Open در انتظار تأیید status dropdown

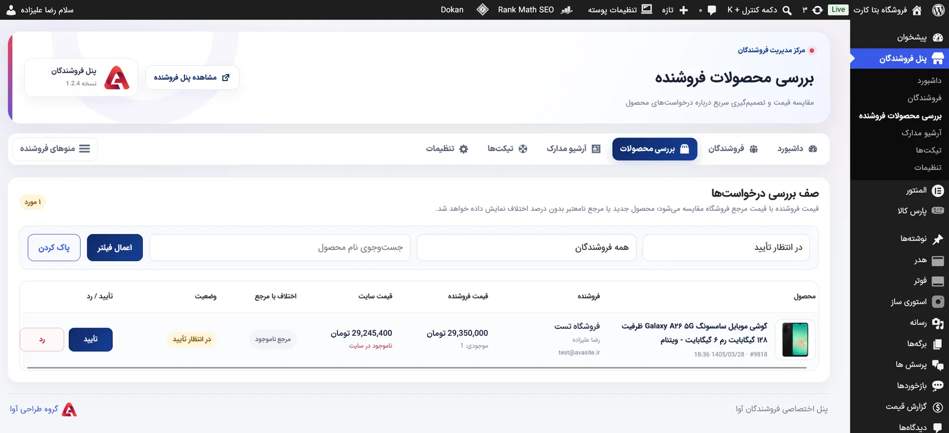coord(726,247)
